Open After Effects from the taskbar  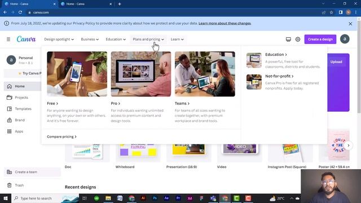pyautogui.click(x=166, y=198)
